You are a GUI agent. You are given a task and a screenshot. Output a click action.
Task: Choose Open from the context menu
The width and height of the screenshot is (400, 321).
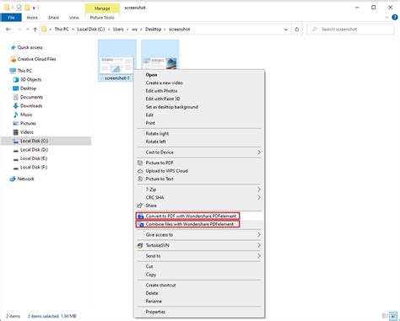click(151, 75)
